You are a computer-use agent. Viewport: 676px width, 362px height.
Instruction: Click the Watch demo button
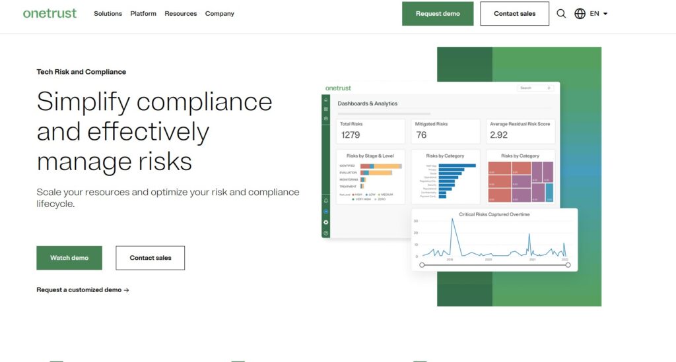click(69, 258)
